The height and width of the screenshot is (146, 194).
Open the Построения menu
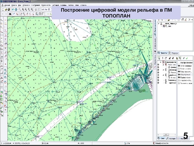pos(35,5)
